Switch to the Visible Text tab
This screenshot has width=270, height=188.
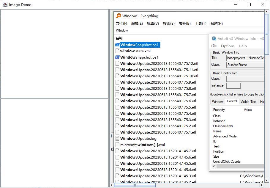[249, 101]
